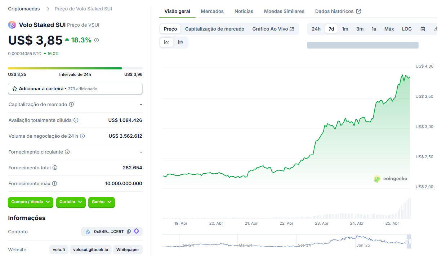Viewport: 442px width, 256px height.
Task: Show info for Fornecimento máx
Action: click(54, 183)
